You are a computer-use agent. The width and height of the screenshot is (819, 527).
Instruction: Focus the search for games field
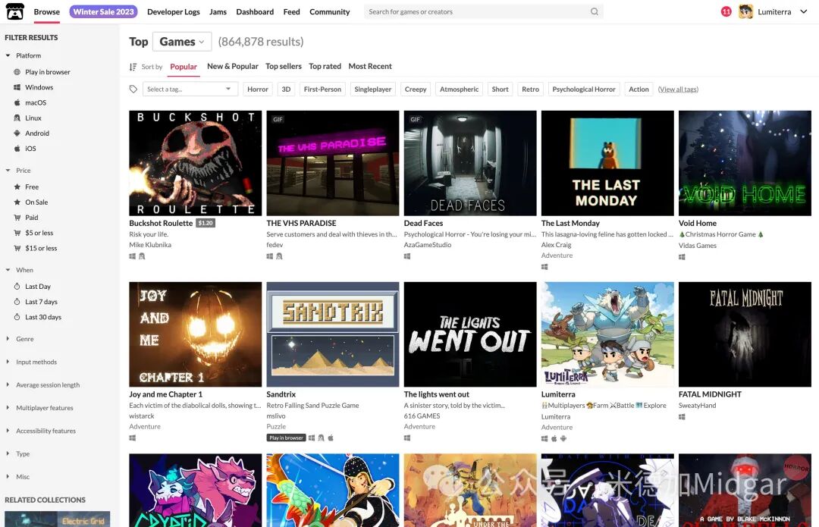483,11
